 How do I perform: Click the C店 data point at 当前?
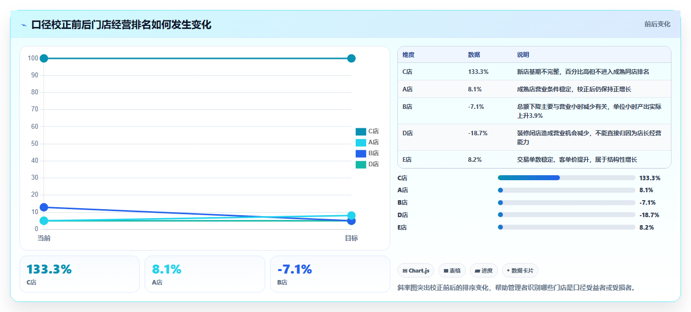tap(44, 58)
